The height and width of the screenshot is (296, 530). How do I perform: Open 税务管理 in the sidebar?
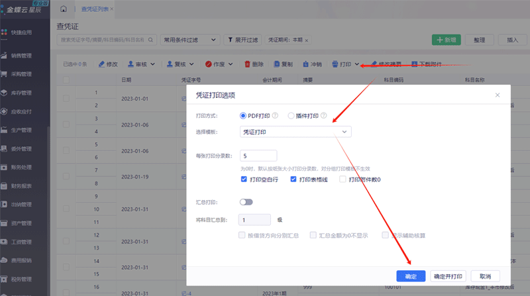[x=21, y=279]
